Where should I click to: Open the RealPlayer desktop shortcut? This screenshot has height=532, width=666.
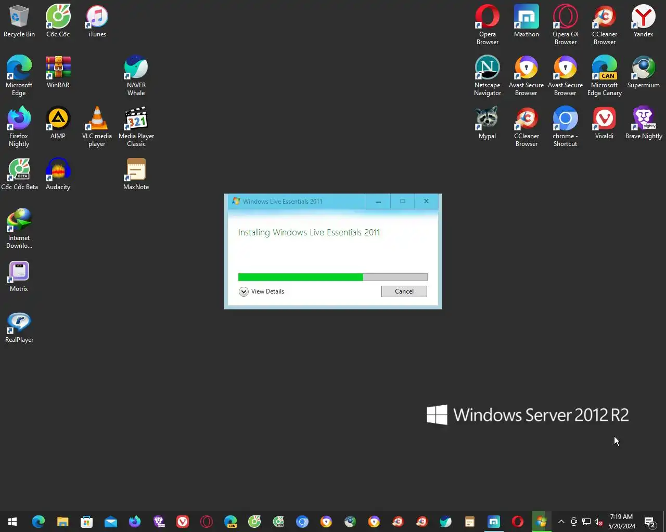pyautogui.click(x=19, y=327)
